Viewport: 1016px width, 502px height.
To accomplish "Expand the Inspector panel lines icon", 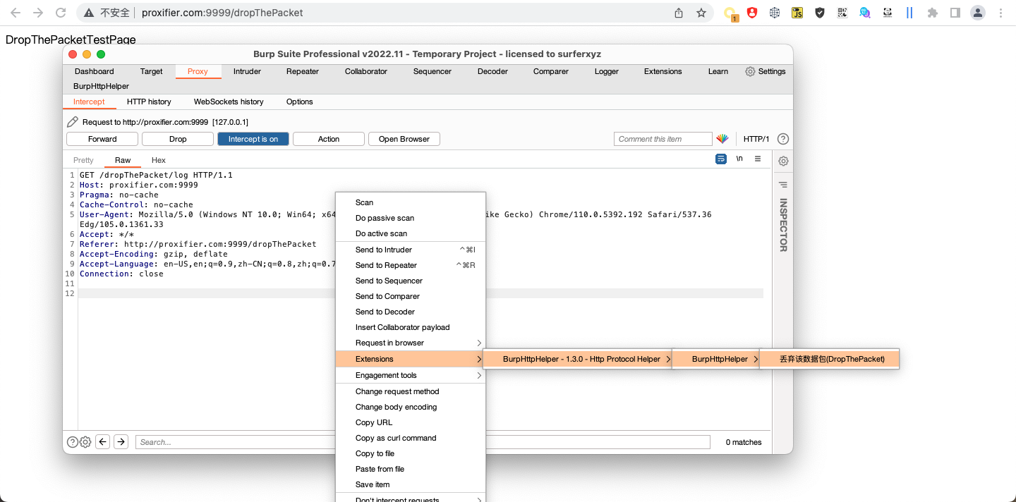I will coord(783,185).
